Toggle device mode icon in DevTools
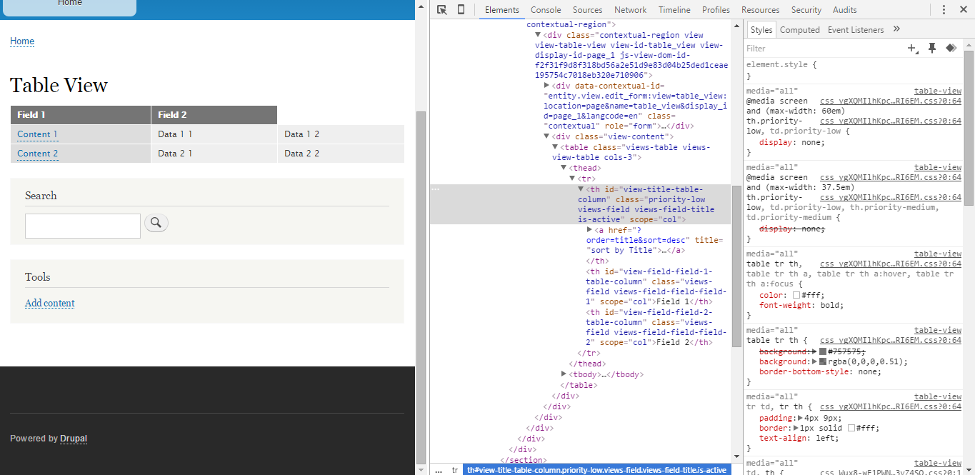This screenshot has height=475, width=975. tap(461, 10)
